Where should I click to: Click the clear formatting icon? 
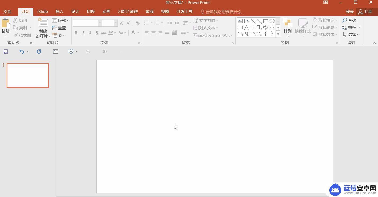137,23
